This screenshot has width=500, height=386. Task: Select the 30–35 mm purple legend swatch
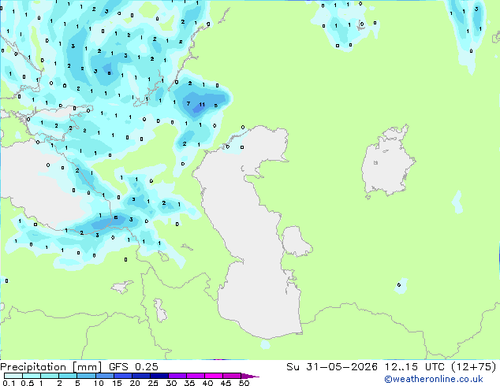(x=177, y=376)
